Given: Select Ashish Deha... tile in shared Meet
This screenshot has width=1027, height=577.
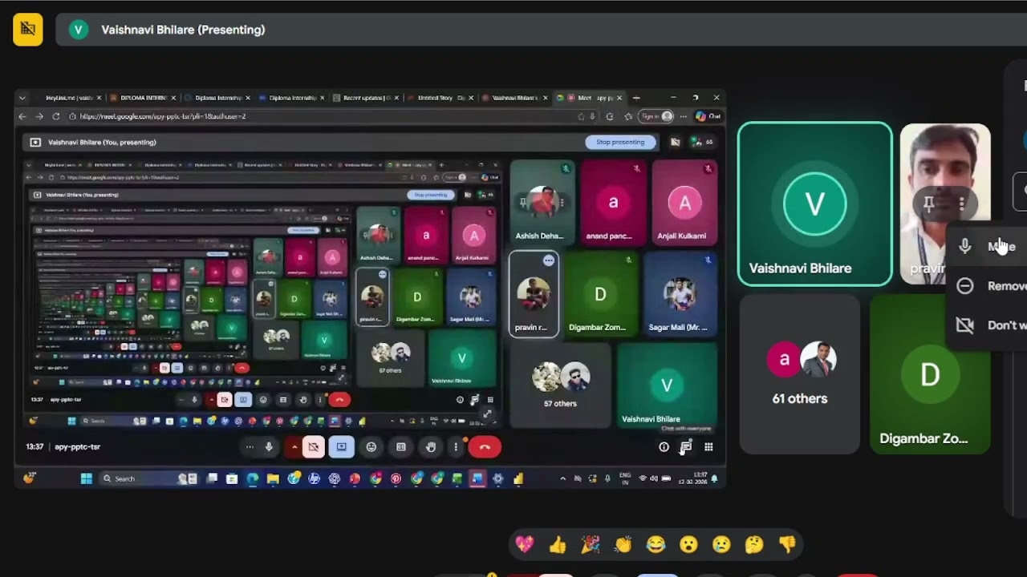Looking at the screenshot, I should pos(543,202).
